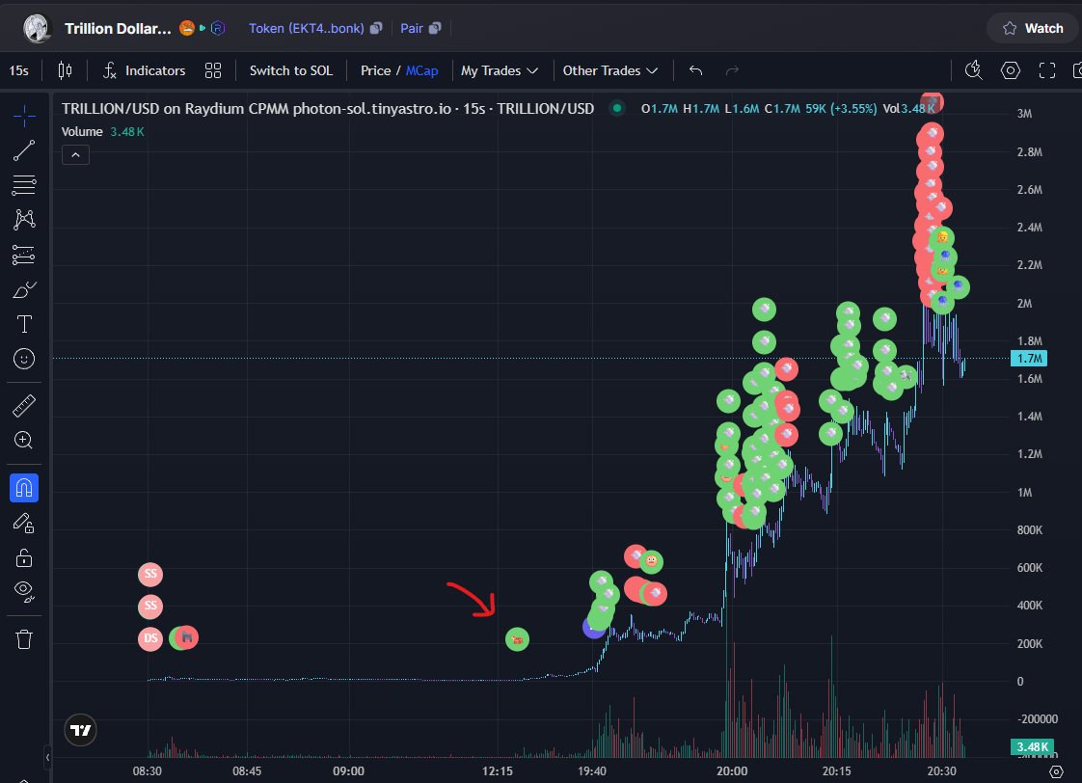Screen dimensions: 1082x783
Task: Collapse the left drawing toolbar handle
Action: pyautogui.click(x=47, y=758)
